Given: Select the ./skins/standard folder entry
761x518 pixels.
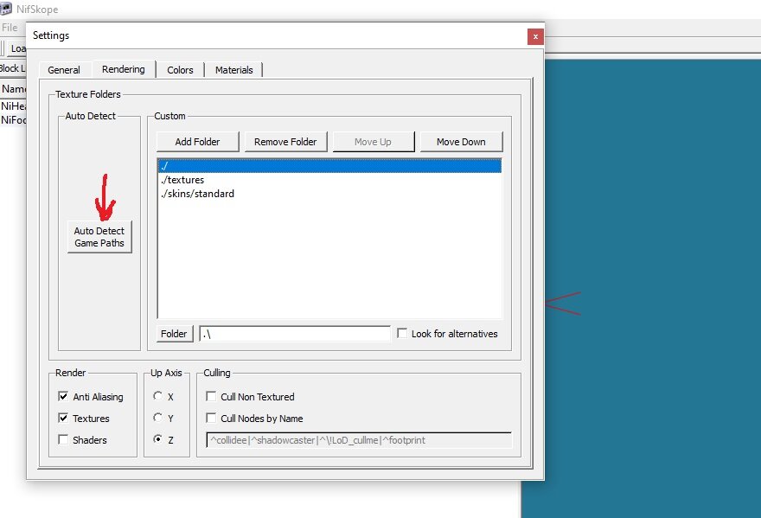Looking at the screenshot, I should tap(329, 194).
